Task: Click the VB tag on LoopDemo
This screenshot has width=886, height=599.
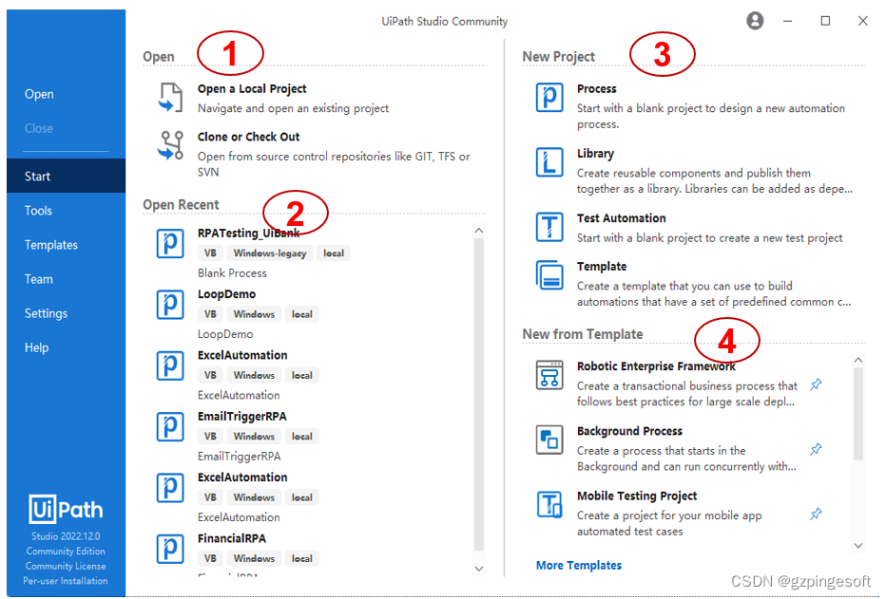Action: (x=210, y=314)
